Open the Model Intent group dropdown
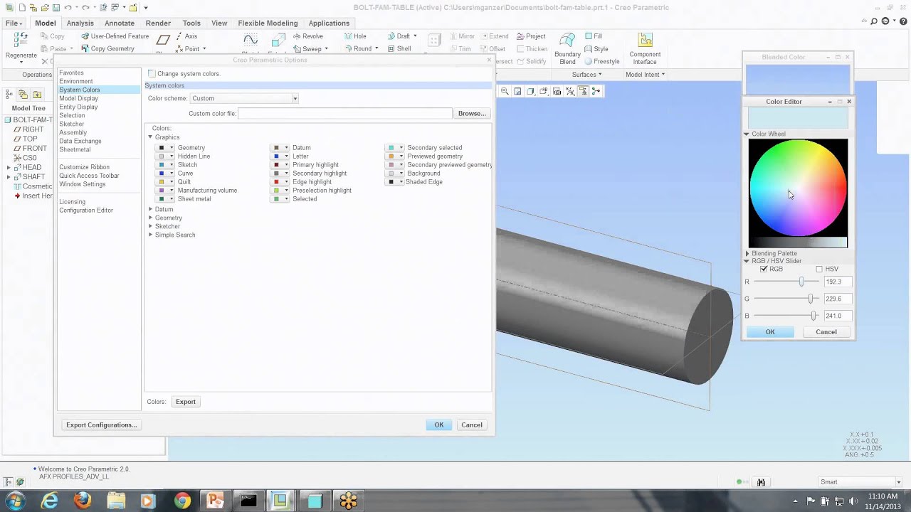This screenshot has height=512, width=911. coord(645,75)
